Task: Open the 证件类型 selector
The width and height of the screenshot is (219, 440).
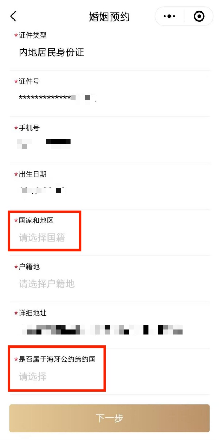Action: [x=109, y=47]
